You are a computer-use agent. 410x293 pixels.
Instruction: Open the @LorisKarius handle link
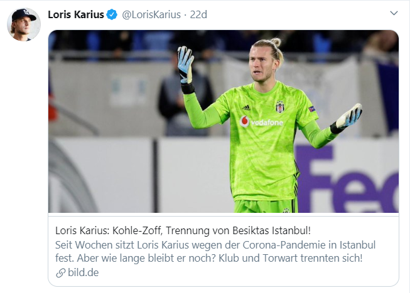151,14
